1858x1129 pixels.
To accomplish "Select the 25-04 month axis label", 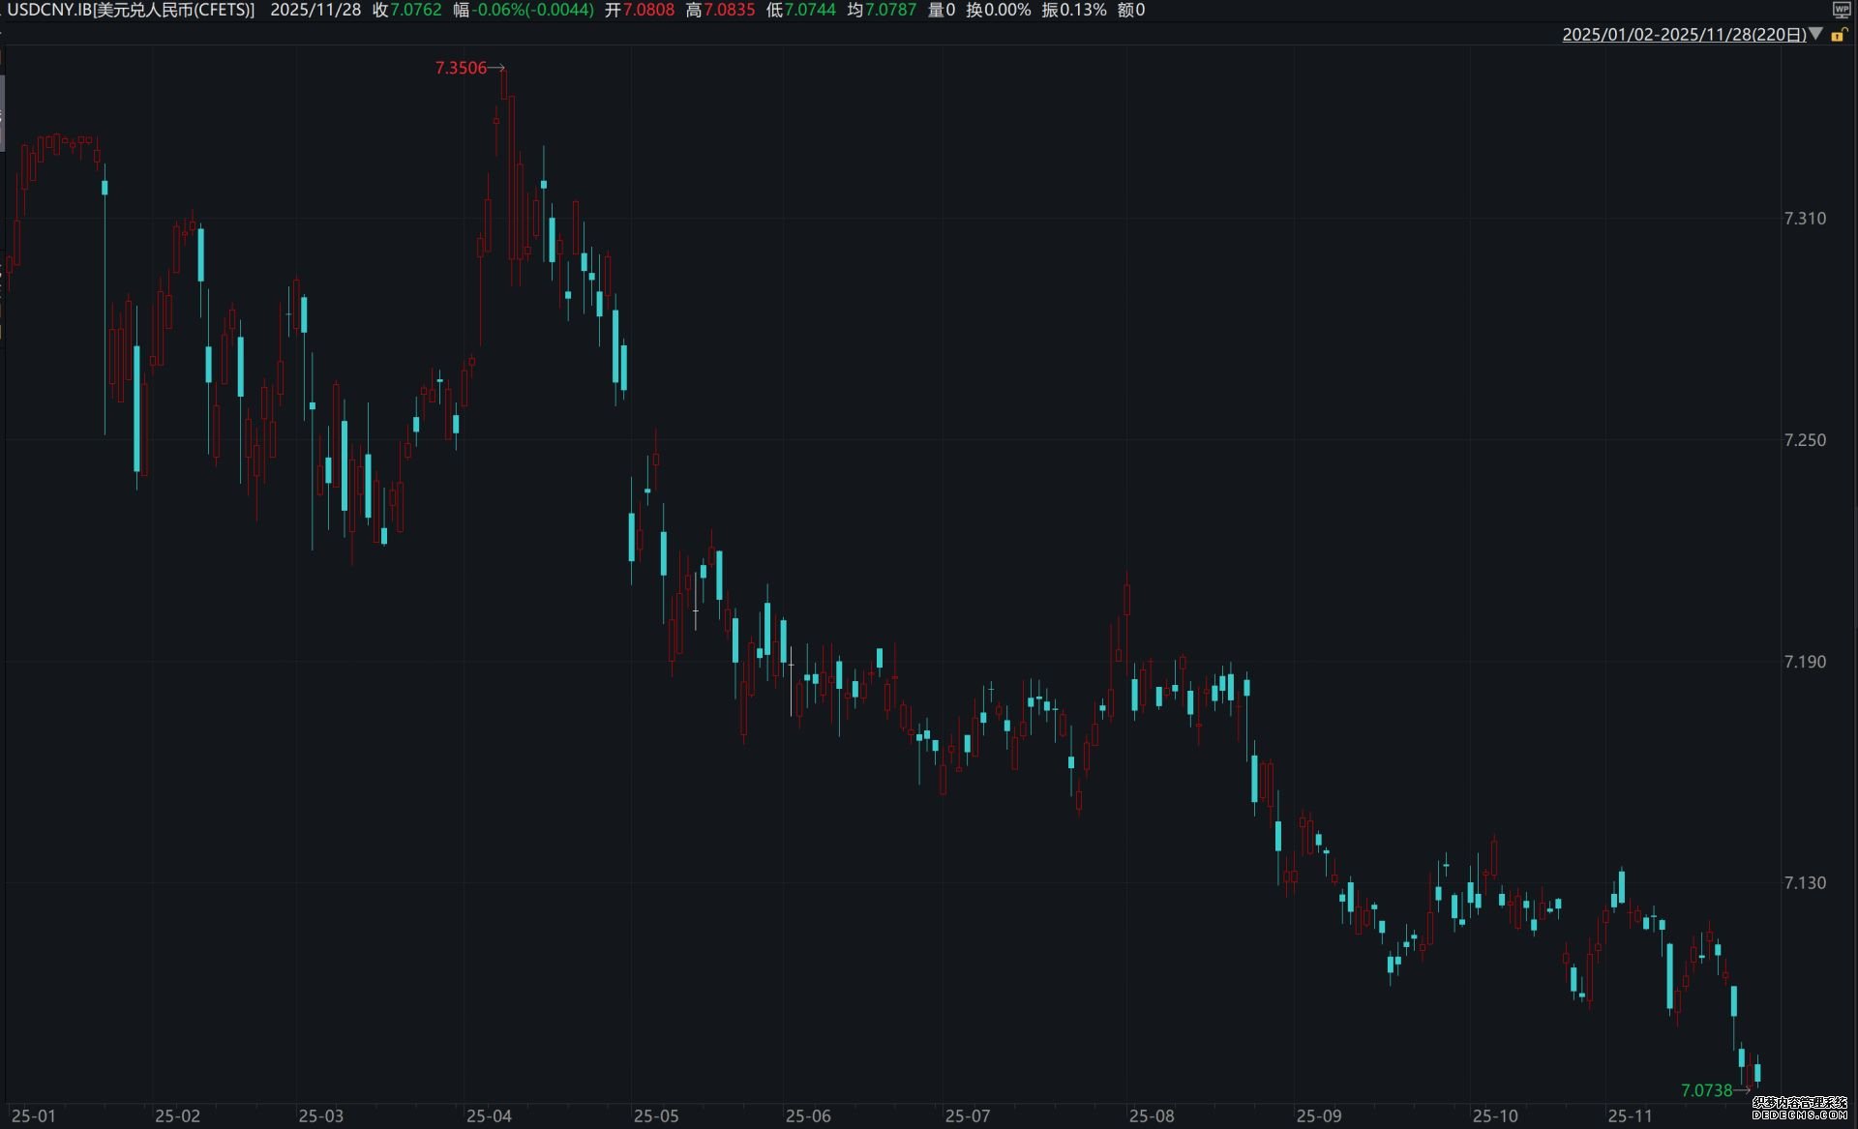I will point(489,1116).
